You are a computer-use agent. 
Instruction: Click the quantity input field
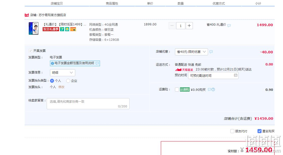[181, 26]
